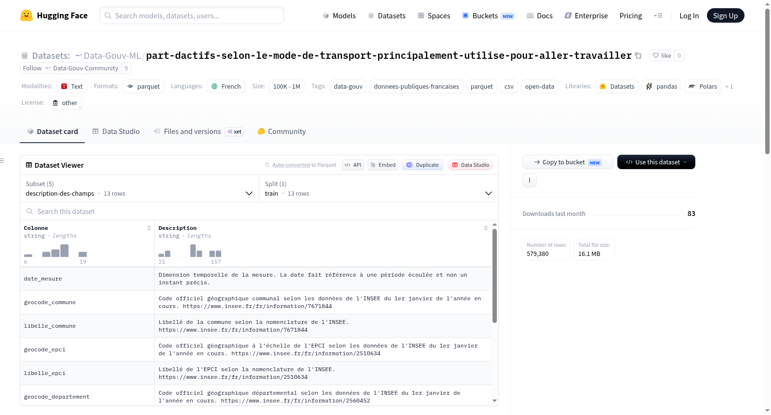The width and height of the screenshot is (771, 415).
Task: Switch to the Dataset card tab
Action: 53,132
